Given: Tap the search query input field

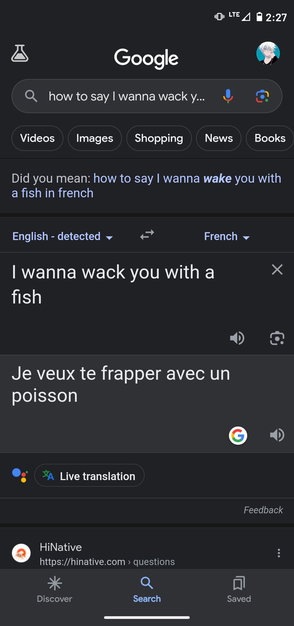Looking at the screenshot, I should click(127, 96).
